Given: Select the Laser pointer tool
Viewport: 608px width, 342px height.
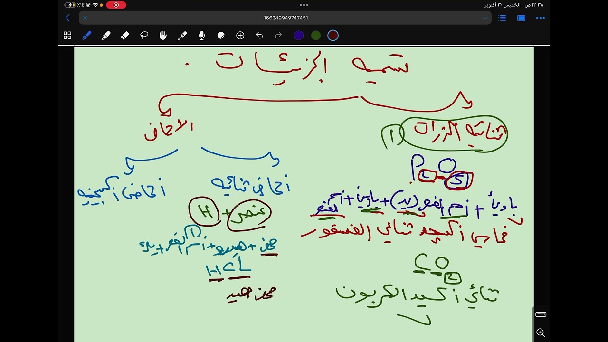Looking at the screenshot, I should point(182,36).
